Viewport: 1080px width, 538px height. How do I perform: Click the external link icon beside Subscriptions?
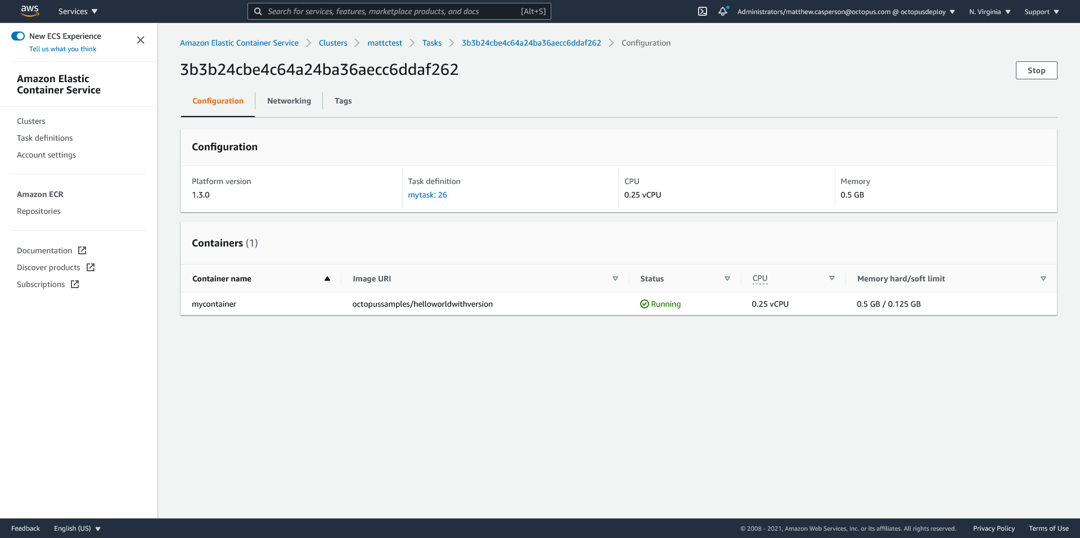(x=75, y=284)
